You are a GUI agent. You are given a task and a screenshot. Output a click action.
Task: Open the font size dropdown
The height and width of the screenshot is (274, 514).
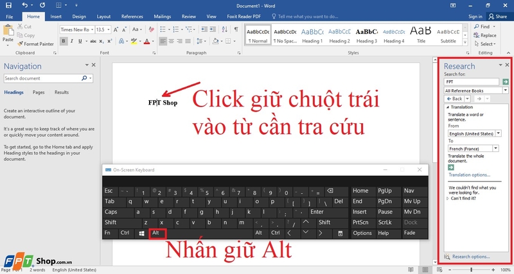pos(108,30)
